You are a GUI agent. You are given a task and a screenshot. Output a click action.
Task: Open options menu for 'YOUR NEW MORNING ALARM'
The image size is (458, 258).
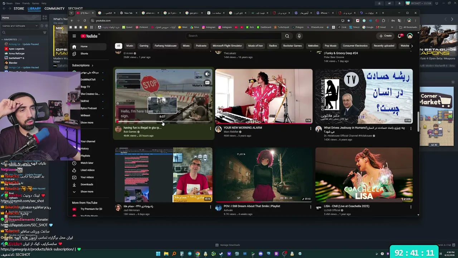[x=311, y=128]
